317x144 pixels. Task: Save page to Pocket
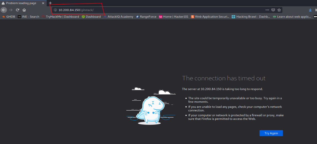tap(273, 10)
